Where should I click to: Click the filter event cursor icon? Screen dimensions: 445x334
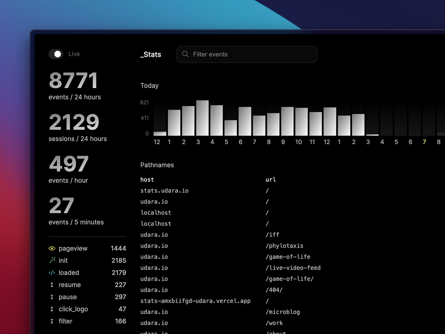point(52,321)
